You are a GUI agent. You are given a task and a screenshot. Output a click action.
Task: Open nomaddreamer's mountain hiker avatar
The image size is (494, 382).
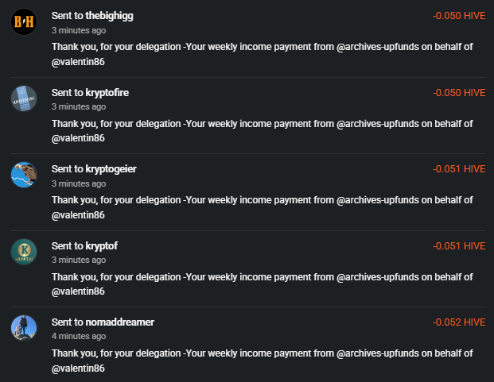point(24,328)
